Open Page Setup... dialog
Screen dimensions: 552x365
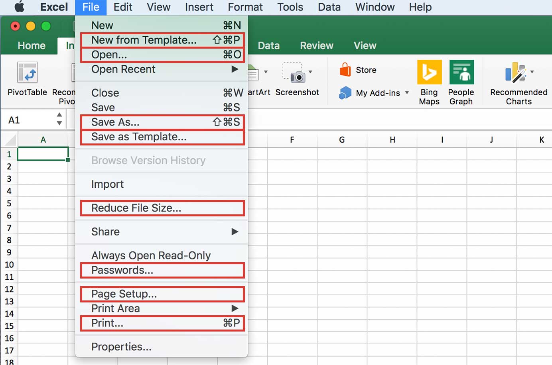(162, 294)
